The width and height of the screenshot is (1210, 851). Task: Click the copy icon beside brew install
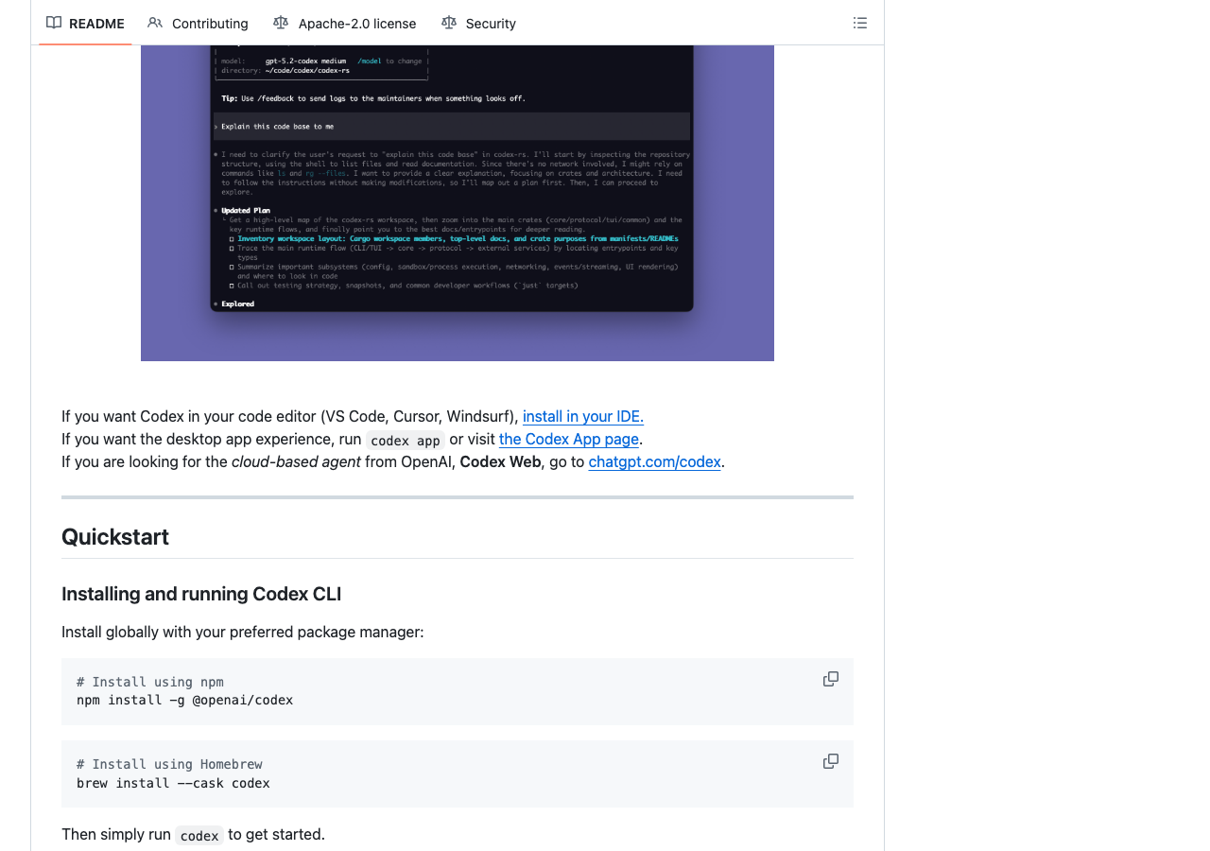click(x=830, y=760)
